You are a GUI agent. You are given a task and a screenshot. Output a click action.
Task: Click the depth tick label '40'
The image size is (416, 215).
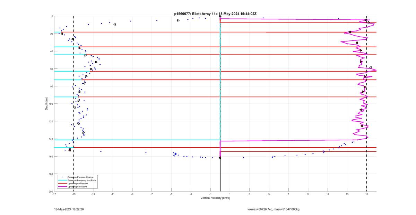click(x=51, y=52)
